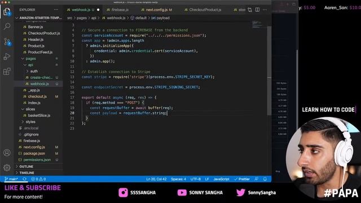Open permissions.json in the explorer
Screen dimensions: 361x203
pyautogui.click(x=37, y=160)
